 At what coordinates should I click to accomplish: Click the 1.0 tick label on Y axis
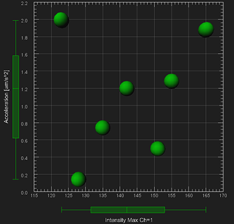24,106
